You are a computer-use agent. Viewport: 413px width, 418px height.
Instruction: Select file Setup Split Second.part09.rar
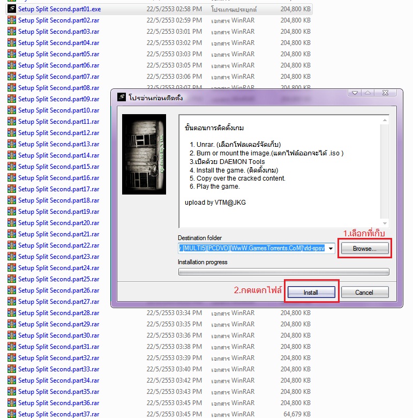click(x=58, y=99)
